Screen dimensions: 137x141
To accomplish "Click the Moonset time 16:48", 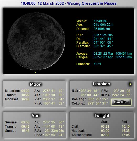I will click(25, 99).
